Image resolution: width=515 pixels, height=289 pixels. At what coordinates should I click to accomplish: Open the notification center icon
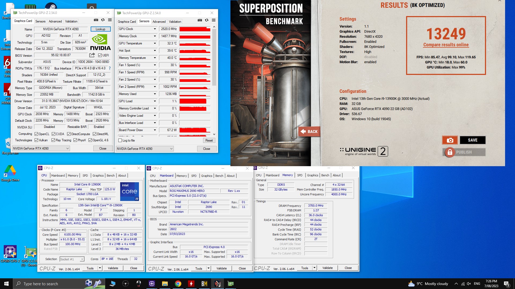point(506,284)
